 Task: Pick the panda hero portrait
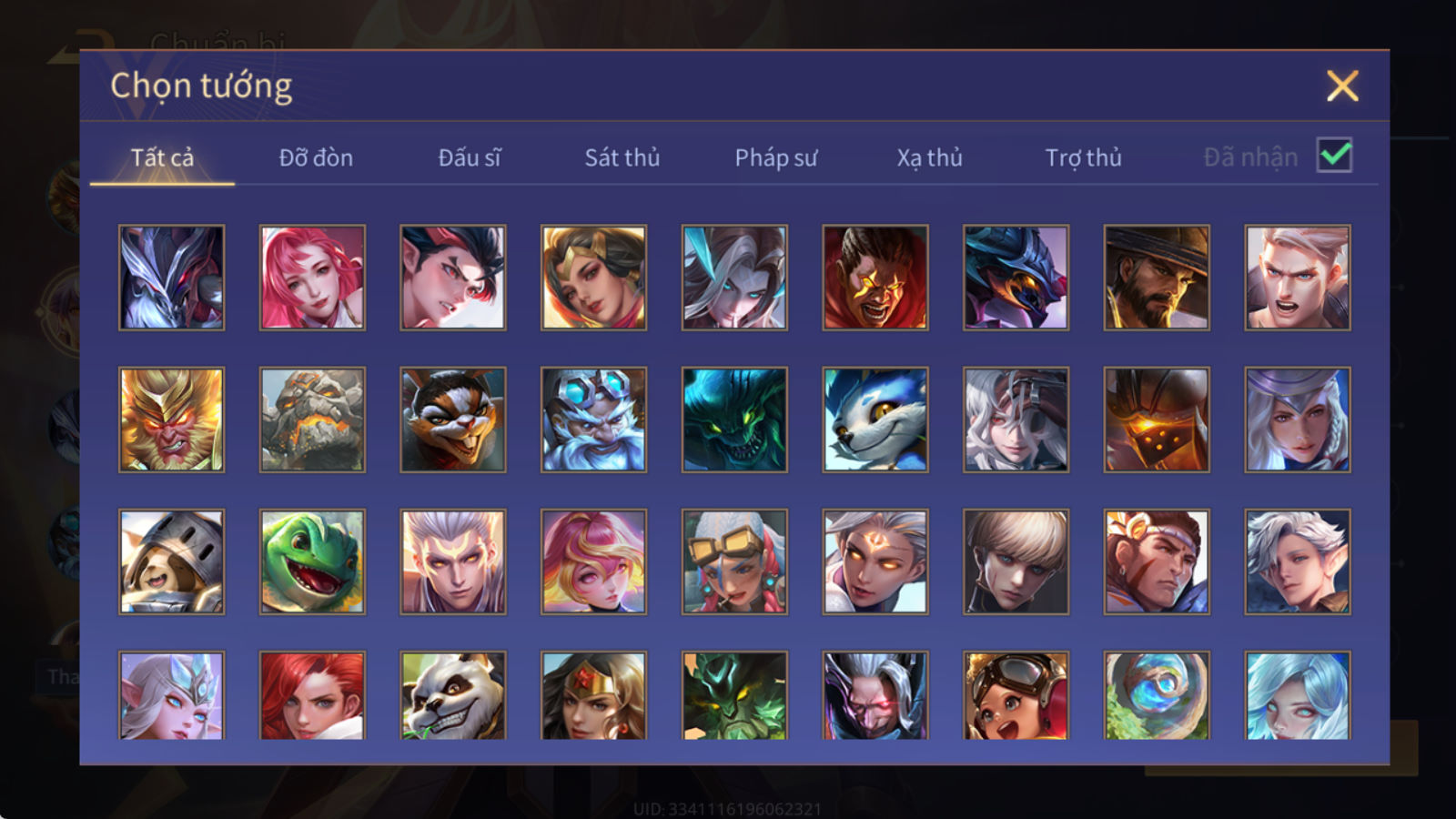453,695
